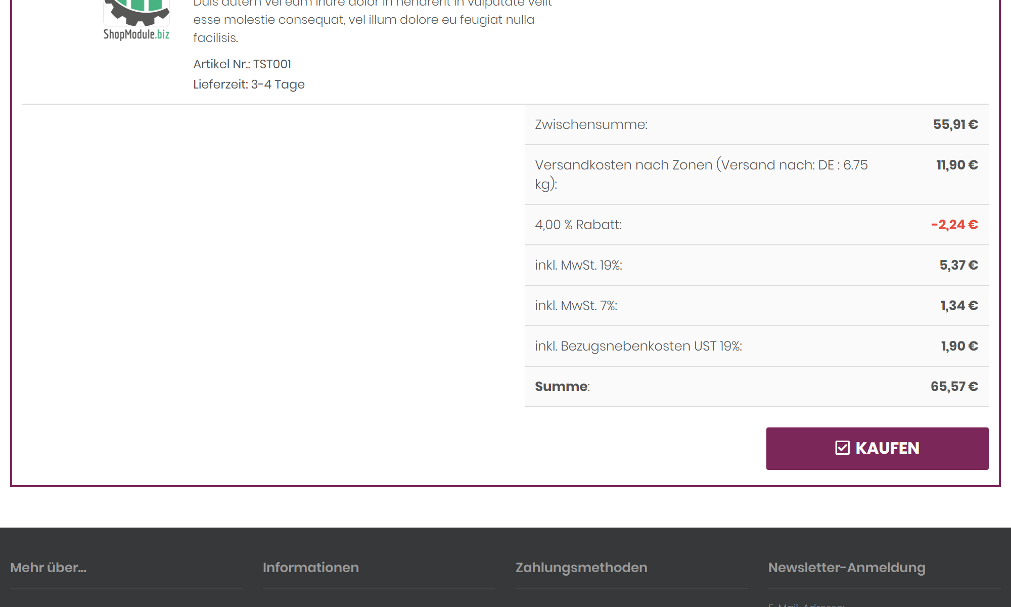The width and height of the screenshot is (1011, 607).
Task: Click the red discount amount -2,24 €
Action: (954, 225)
